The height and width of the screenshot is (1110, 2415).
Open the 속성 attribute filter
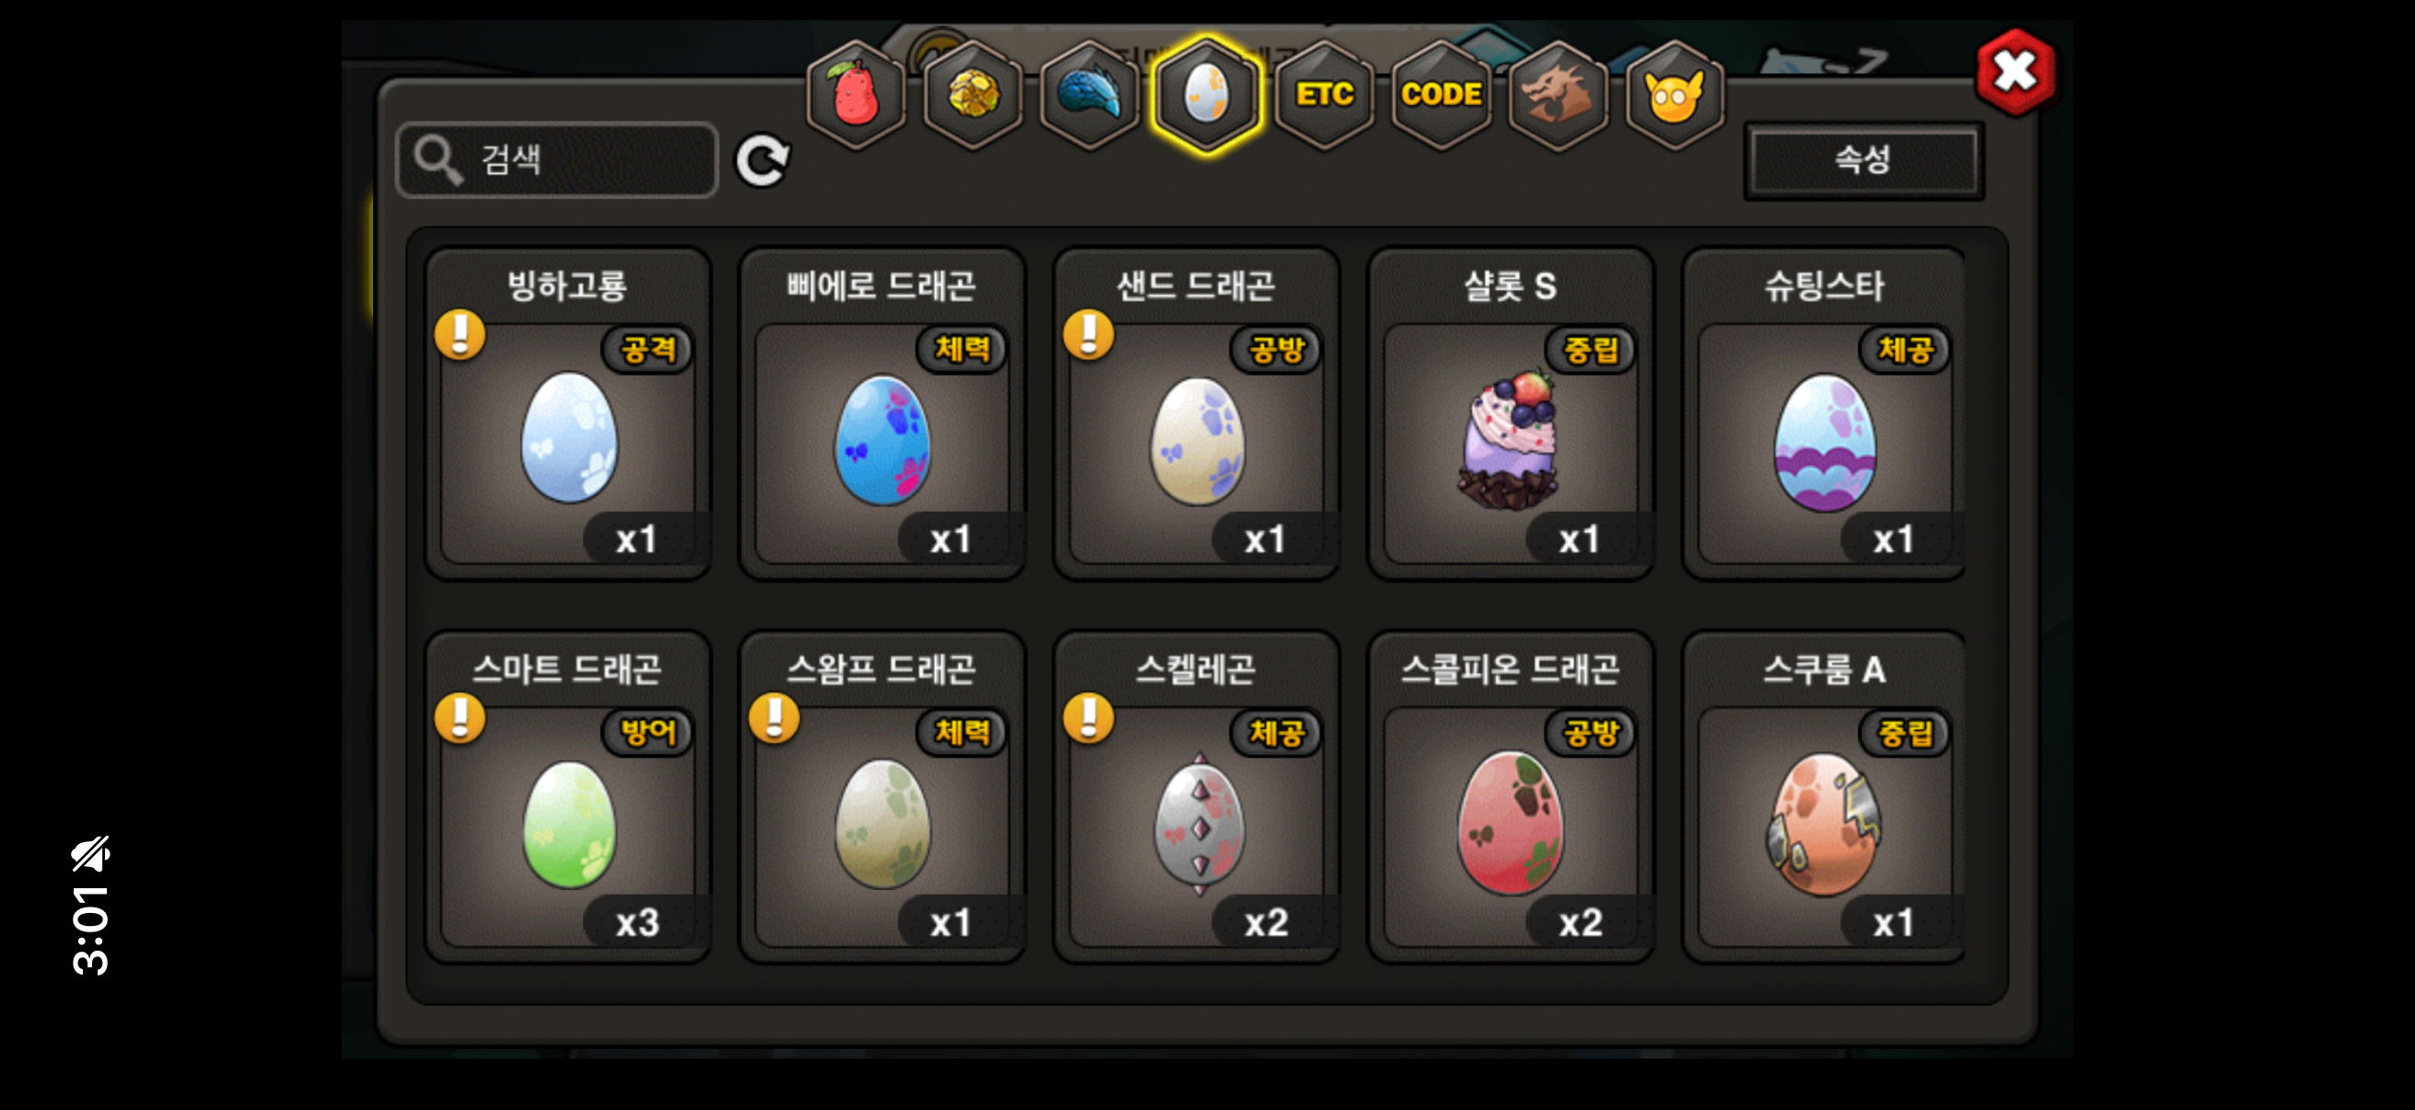pos(1862,160)
